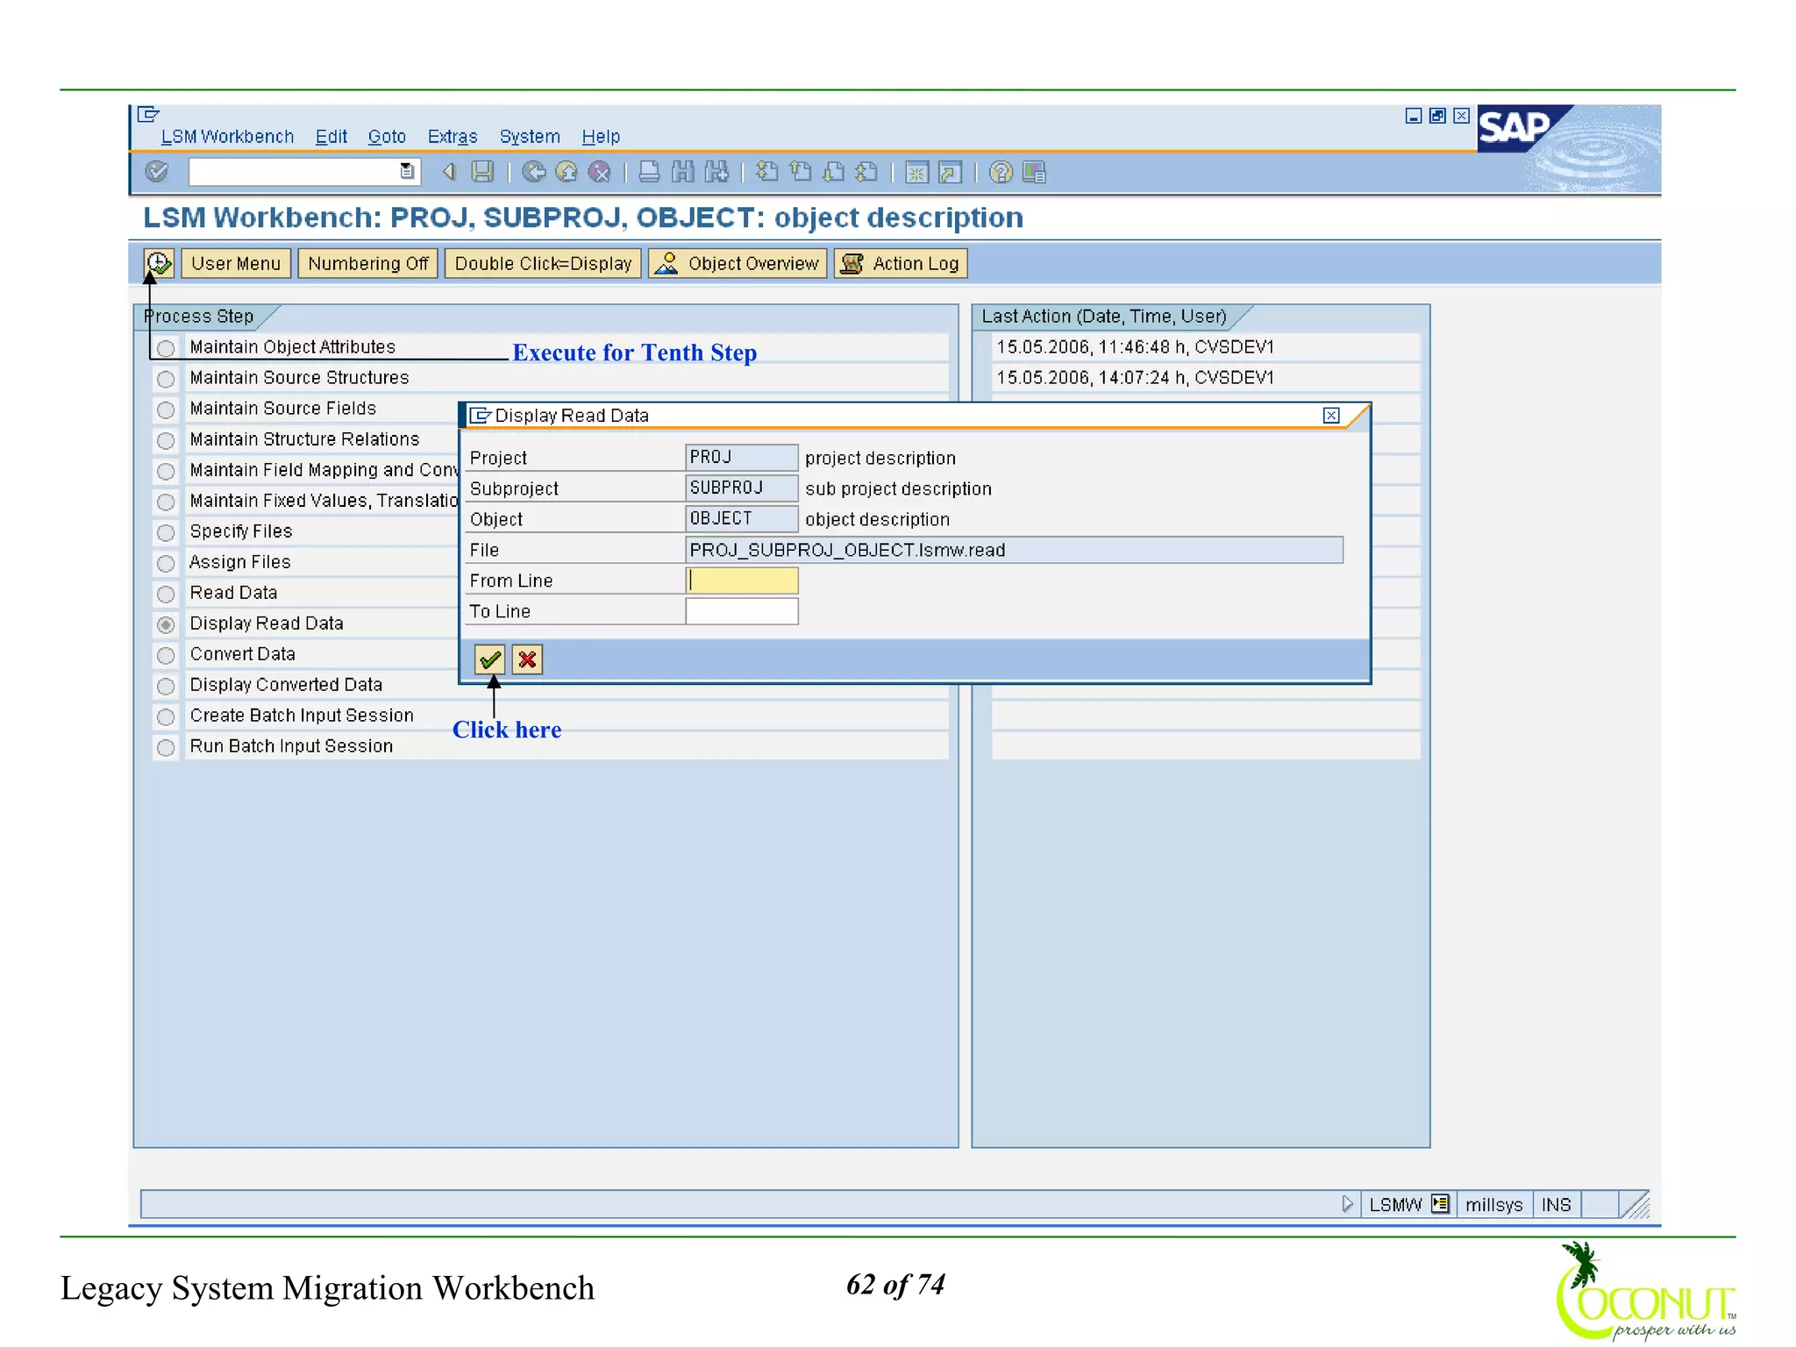
Task: Click the To Line input field
Action: click(742, 611)
